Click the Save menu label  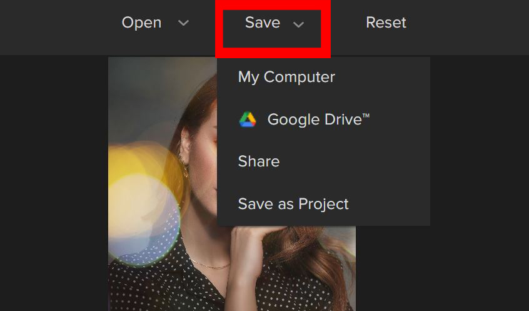click(263, 23)
